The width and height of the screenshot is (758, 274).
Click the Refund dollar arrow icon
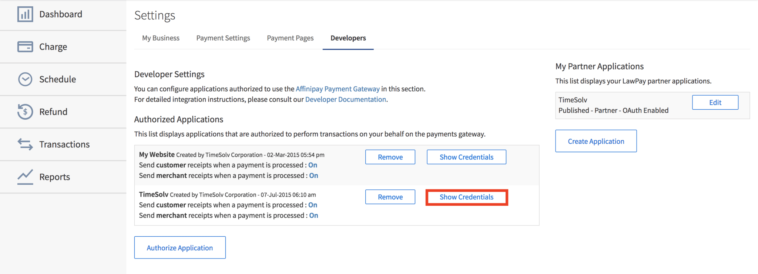(25, 112)
